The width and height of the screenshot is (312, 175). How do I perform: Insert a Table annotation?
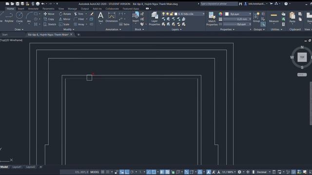click(x=124, y=24)
